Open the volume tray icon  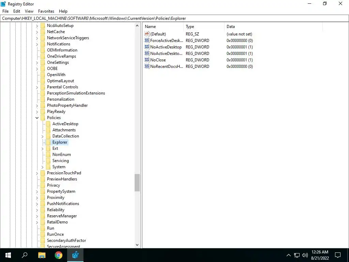click(305, 255)
